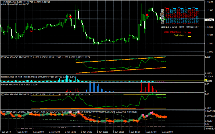Click the 42.6285 Kiosotto scale value
This screenshot has width=215, height=134.
pos(209,76)
